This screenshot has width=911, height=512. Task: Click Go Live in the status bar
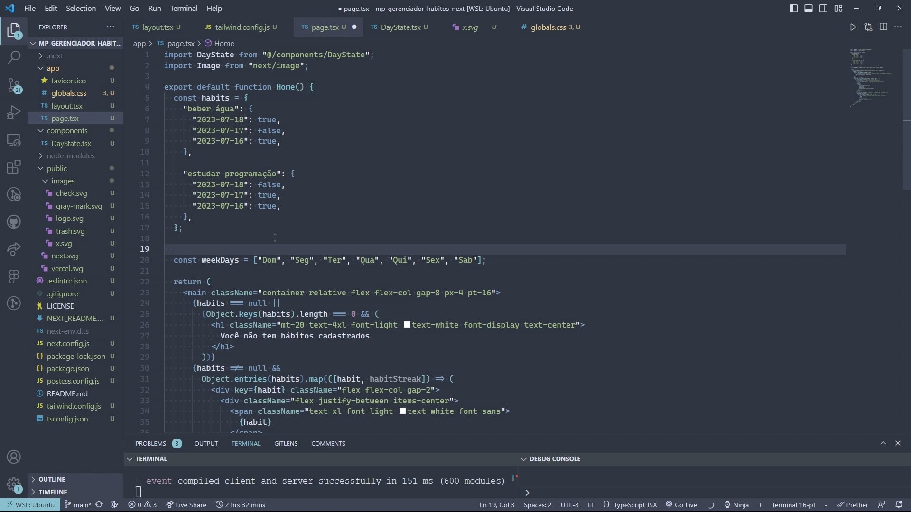click(681, 505)
